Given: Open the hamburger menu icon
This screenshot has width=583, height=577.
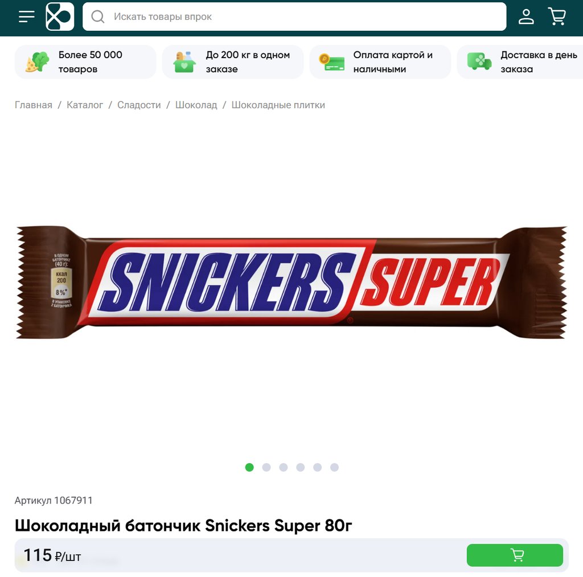Looking at the screenshot, I should (26, 17).
